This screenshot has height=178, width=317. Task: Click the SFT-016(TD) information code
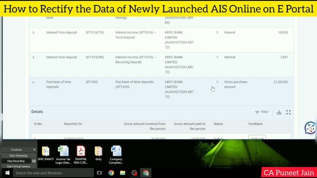click(95, 33)
